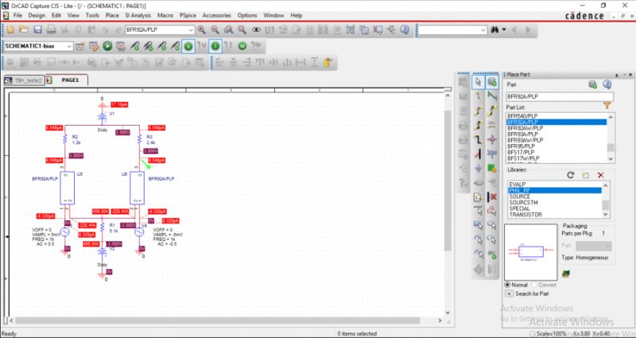Switch to the PAGE1 tab
The height and width of the screenshot is (338, 636).
point(67,80)
